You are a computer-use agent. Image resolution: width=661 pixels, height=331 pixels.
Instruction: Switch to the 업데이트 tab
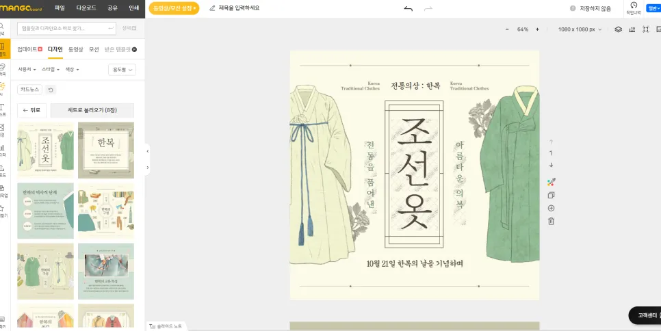(x=29, y=50)
